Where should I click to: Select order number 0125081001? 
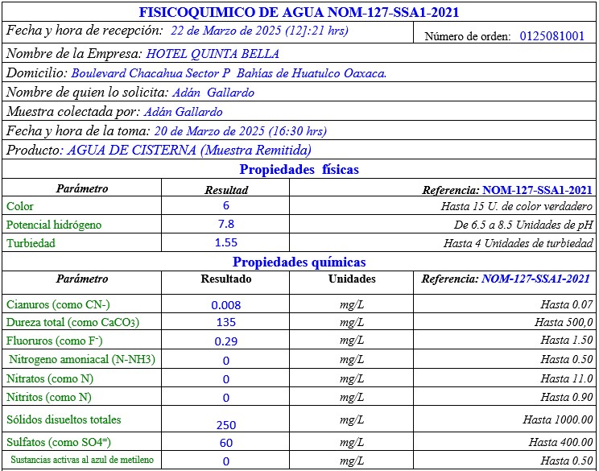[x=552, y=36]
